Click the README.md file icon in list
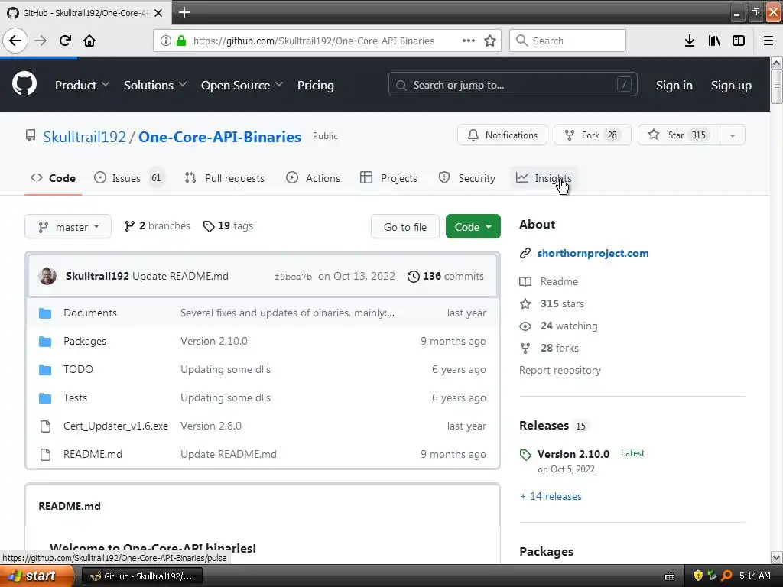This screenshot has width=783, height=587. 45,454
